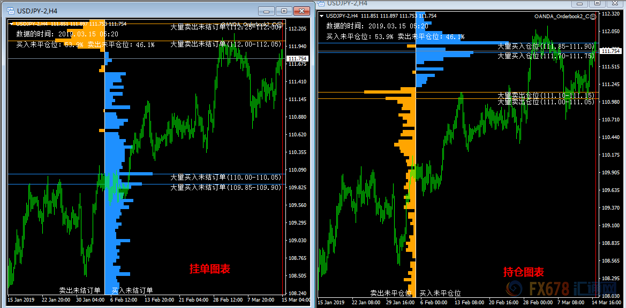
Task: Select the 大量买入未结订单(109.85-109.90) line label
Action: click(x=225, y=187)
